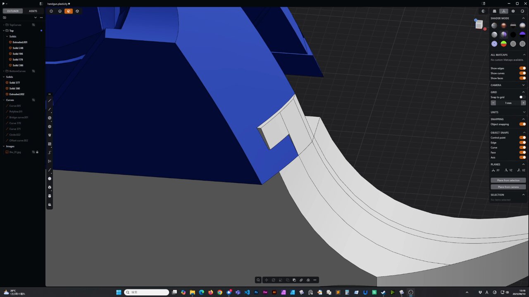Image resolution: width=529 pixels, height=297 pixels.
Task: Switch to the Outliner tab
Action: point(13,11)
